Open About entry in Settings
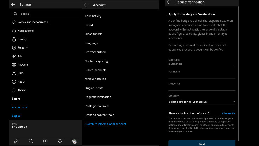Viewport: 259px width, 146px height. coord(21,82)
